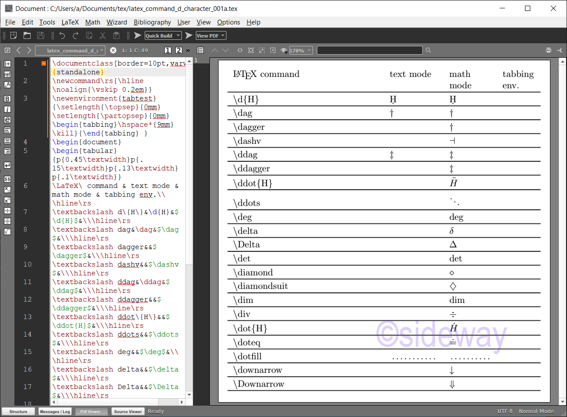Open the Bibliography menu
This screenshot has width=567, height=417.
tap(152, 22)
